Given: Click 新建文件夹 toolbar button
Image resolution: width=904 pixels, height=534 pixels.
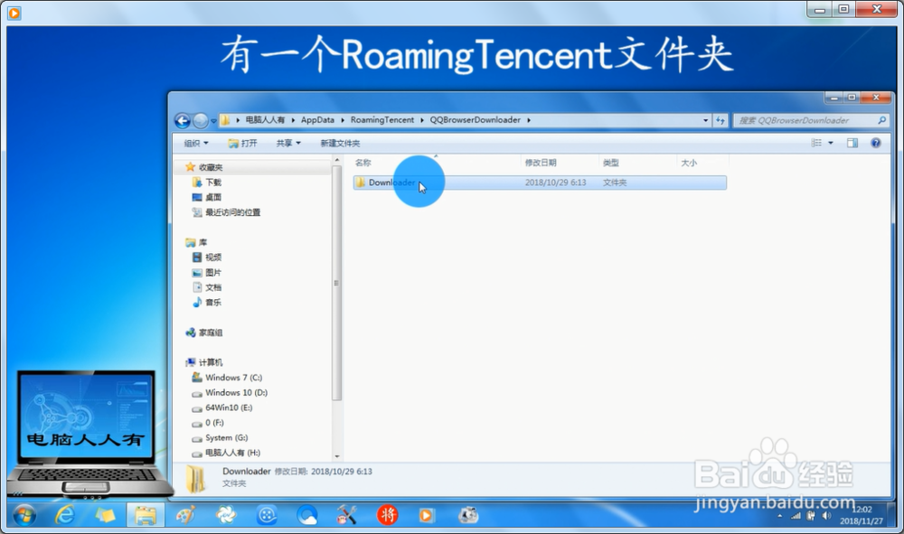Looking at the screenshot, I should point(340,143).
